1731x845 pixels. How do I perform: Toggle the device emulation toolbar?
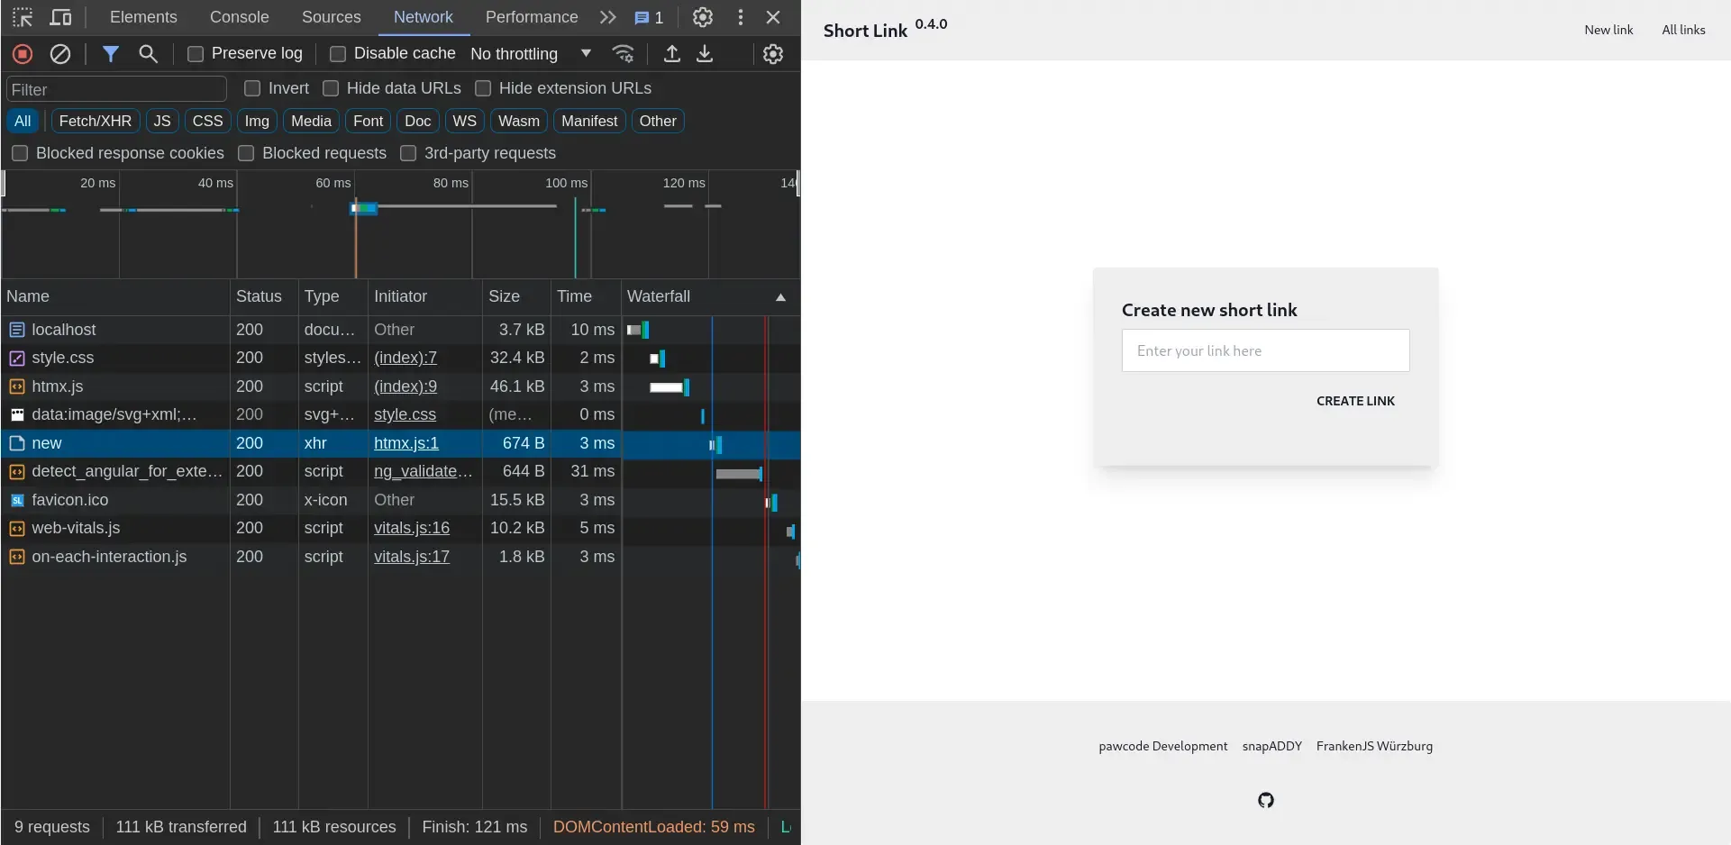(61, 17)
